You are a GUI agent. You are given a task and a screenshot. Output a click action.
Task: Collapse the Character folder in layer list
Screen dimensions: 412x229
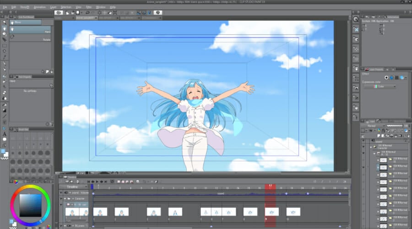(x=371, y=147)
